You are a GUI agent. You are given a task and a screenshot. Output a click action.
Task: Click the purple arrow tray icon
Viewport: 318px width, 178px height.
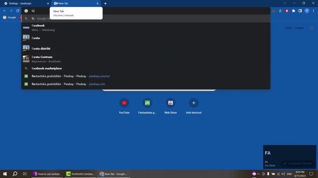(254, 174)
